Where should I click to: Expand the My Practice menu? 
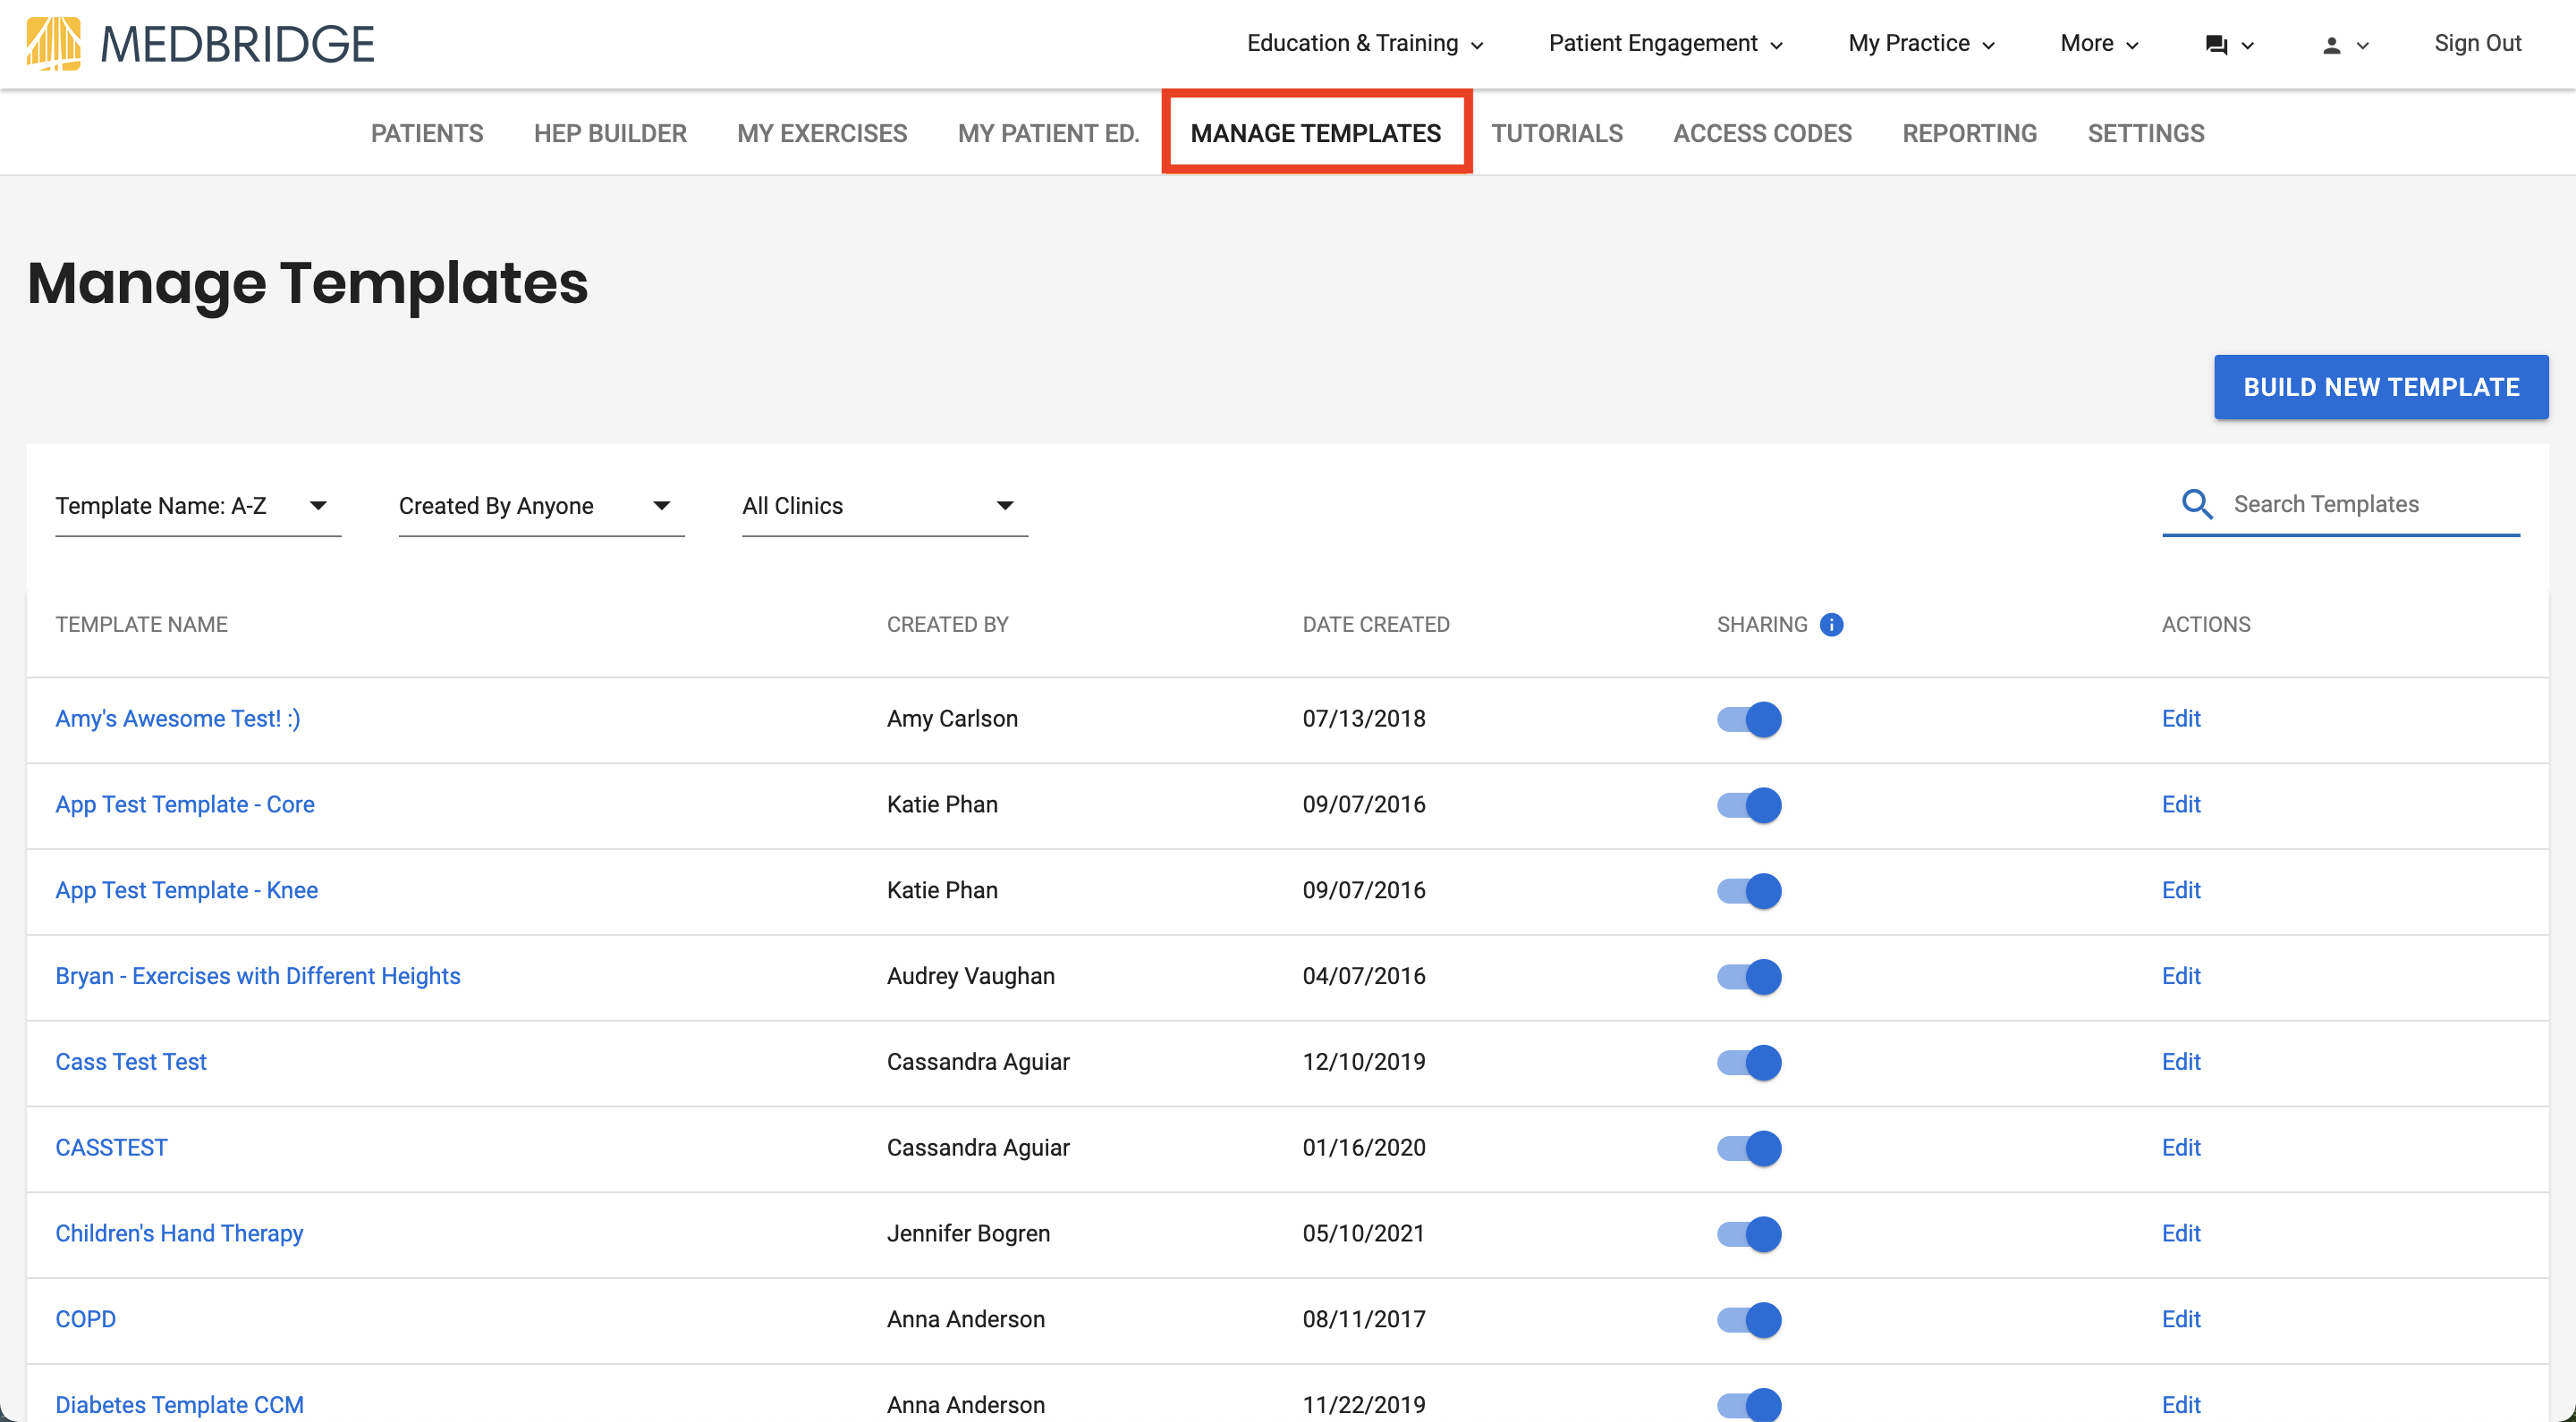1921,43
